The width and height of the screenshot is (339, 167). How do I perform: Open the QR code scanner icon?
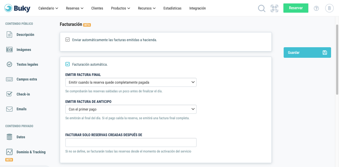(x=274, y=8)
